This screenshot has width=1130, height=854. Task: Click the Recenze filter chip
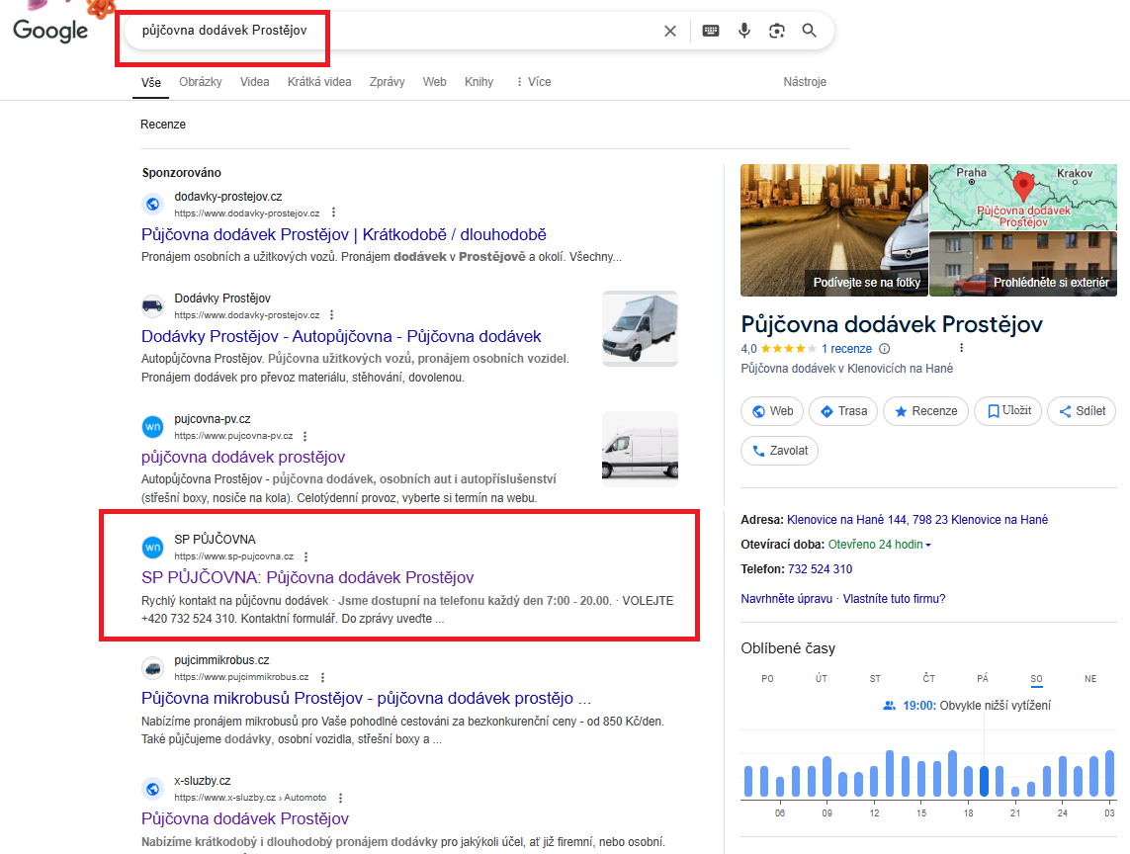(163, 125)
